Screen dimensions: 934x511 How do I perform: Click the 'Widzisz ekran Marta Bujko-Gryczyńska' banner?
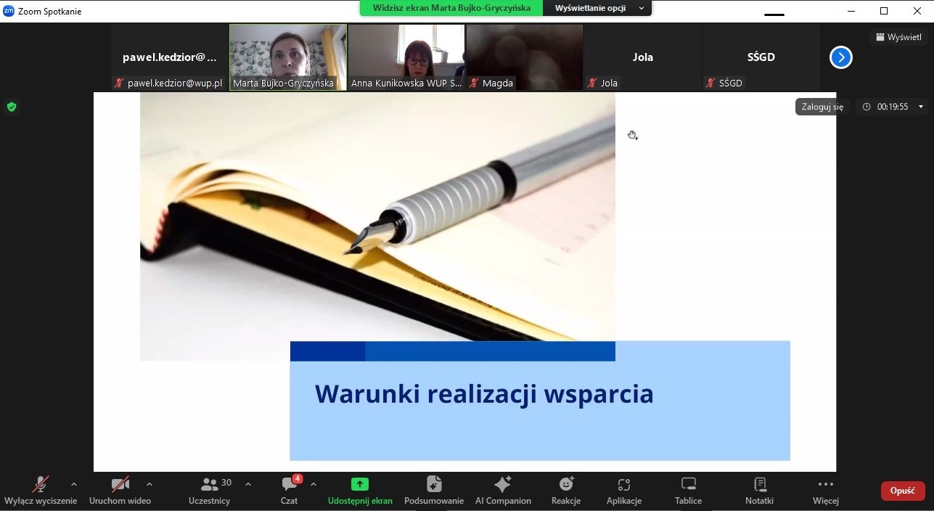point(451,8)
